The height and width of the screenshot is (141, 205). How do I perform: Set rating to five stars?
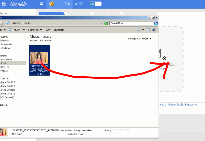pyautogui.click(x=128, y=130)
